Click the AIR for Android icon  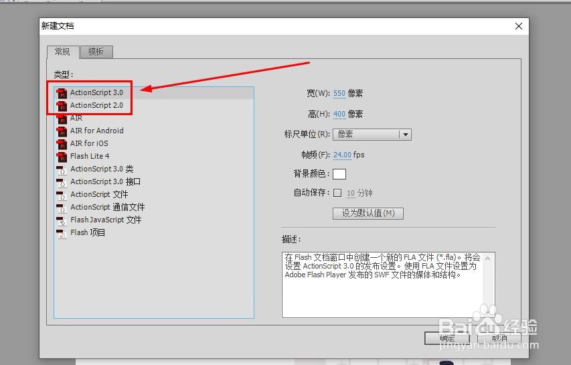tap(62, 131)
